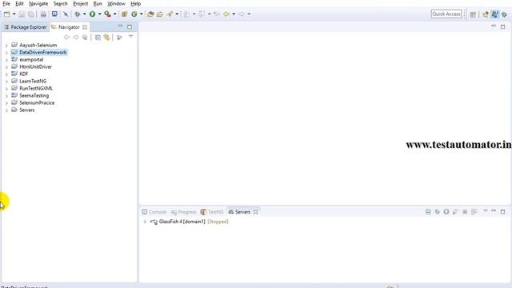The image size is (512, 288).
Task: Expand the Aayush-Selenium project
Action: [6, 46]
